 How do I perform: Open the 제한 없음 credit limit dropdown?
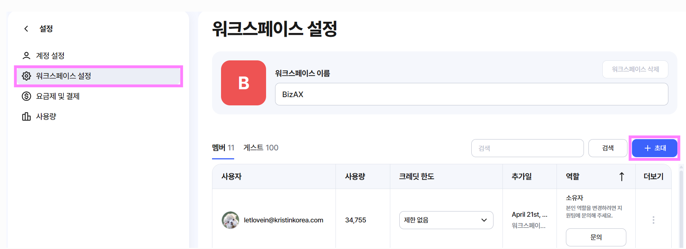[446, 220]
